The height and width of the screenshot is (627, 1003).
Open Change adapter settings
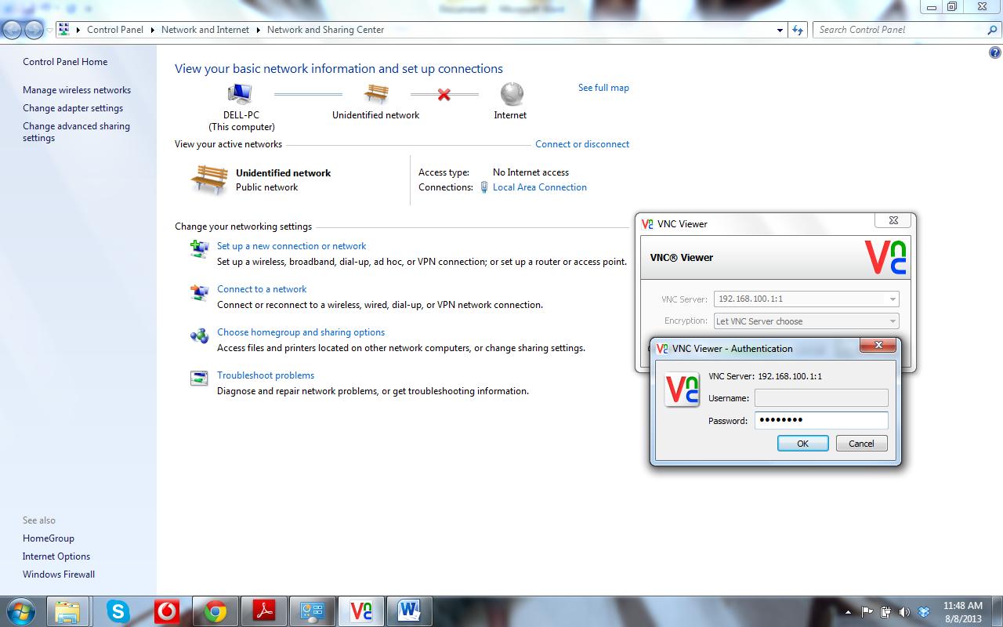pyautogui.click(x=73, y=108)
